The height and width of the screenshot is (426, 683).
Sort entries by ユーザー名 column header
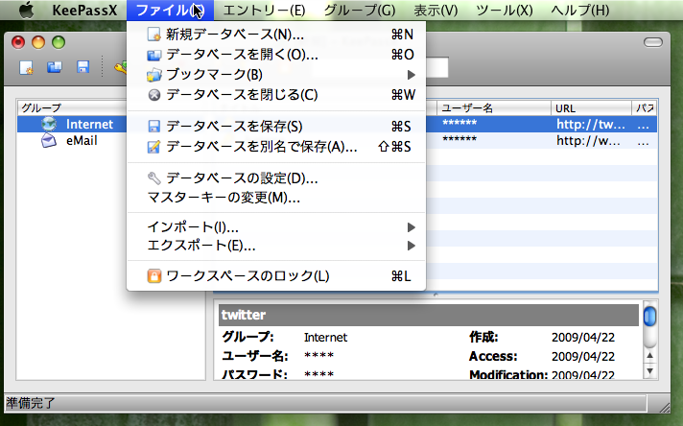point(494,108)
